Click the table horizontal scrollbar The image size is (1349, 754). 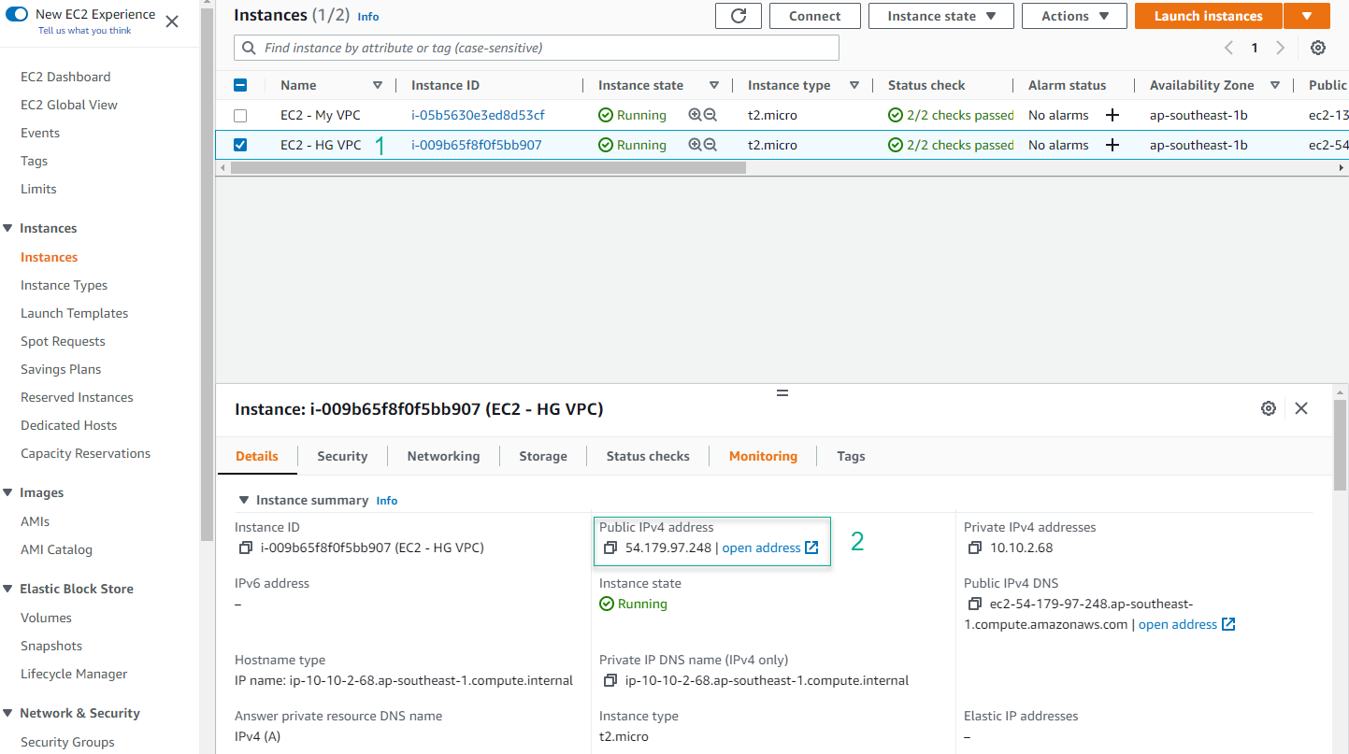pyautogui.click(x=488, y=168)
